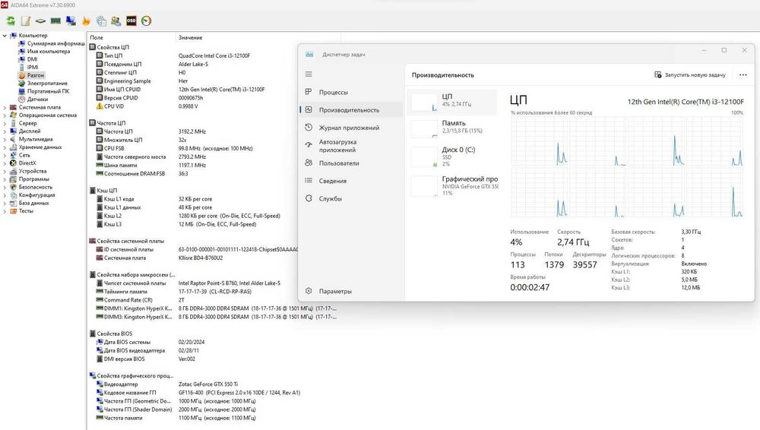Click the CPU chip toolbar icon in AIDA64
This screenshot has height=430, width=760.
coord(41,21)
